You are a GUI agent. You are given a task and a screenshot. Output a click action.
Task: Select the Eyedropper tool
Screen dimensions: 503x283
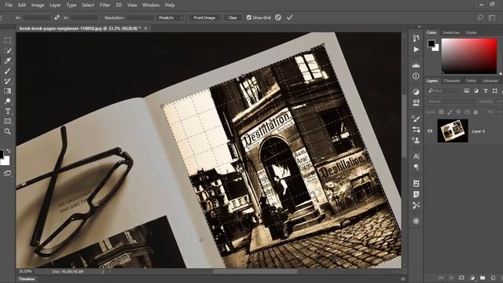[x=7, y=61]
